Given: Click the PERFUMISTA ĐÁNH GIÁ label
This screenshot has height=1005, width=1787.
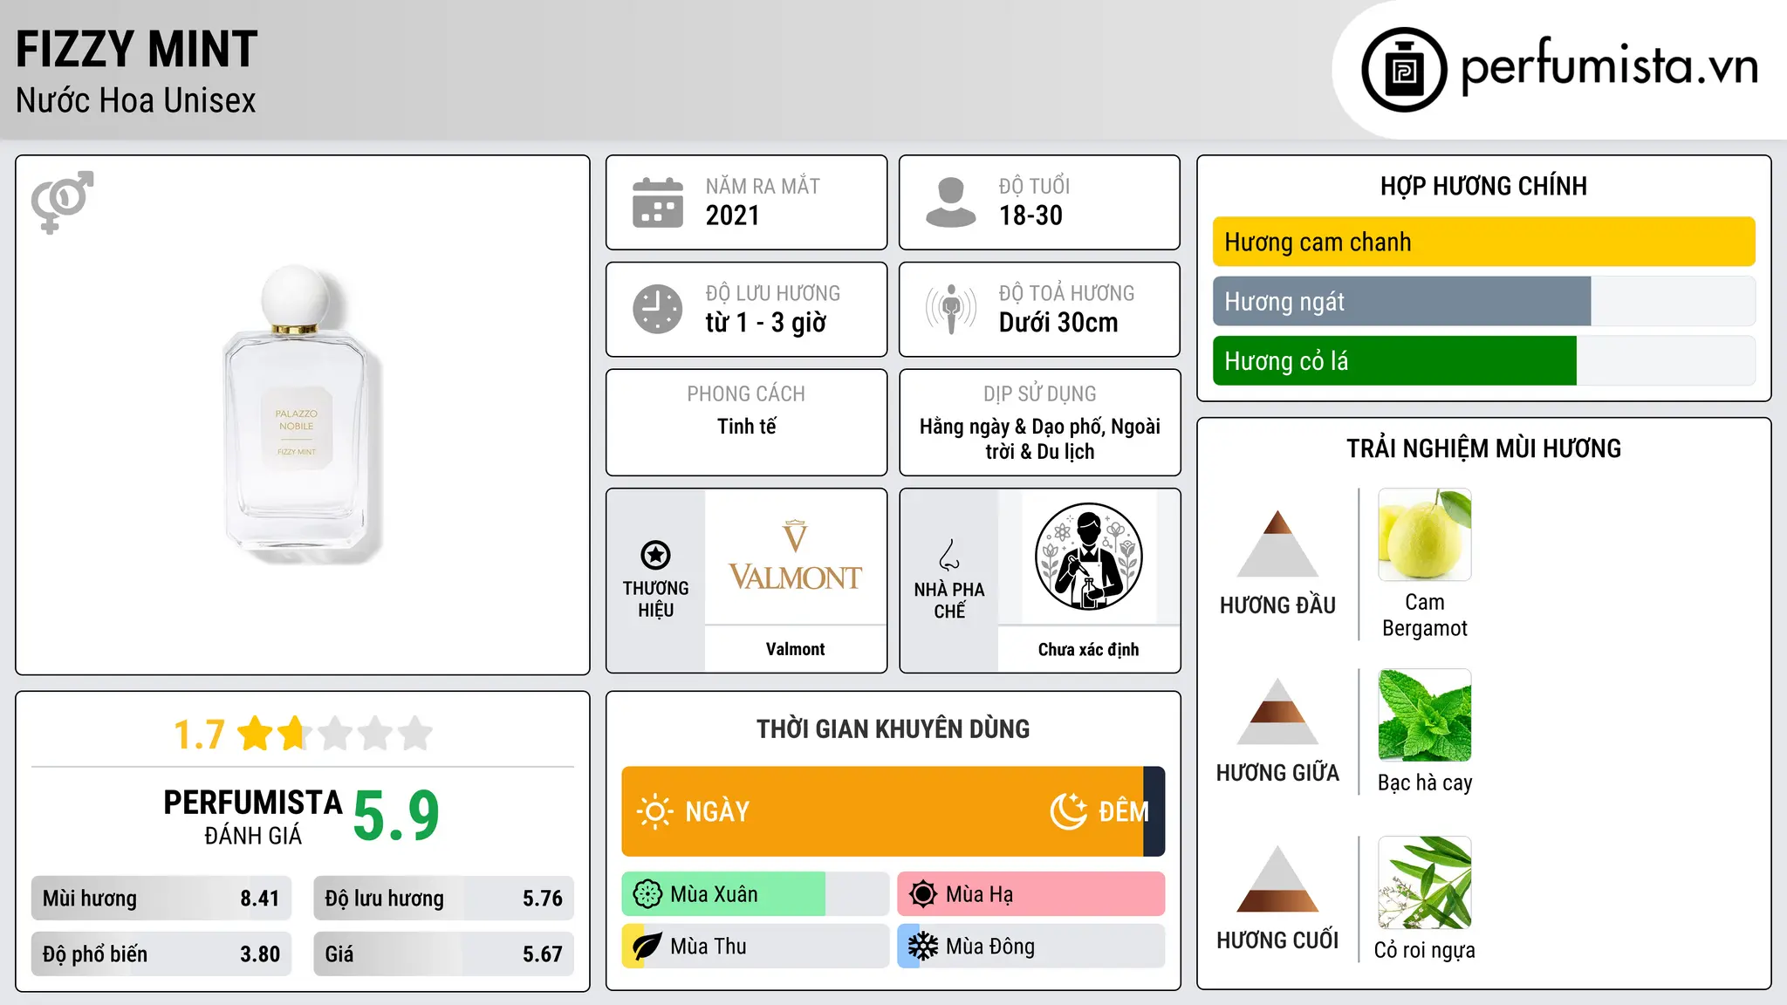Looking at the screenshot, I should click(253, 817).
